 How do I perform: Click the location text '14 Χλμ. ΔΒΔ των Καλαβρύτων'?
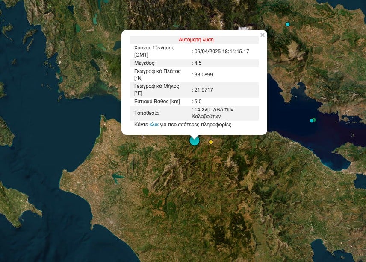point(213,113)
